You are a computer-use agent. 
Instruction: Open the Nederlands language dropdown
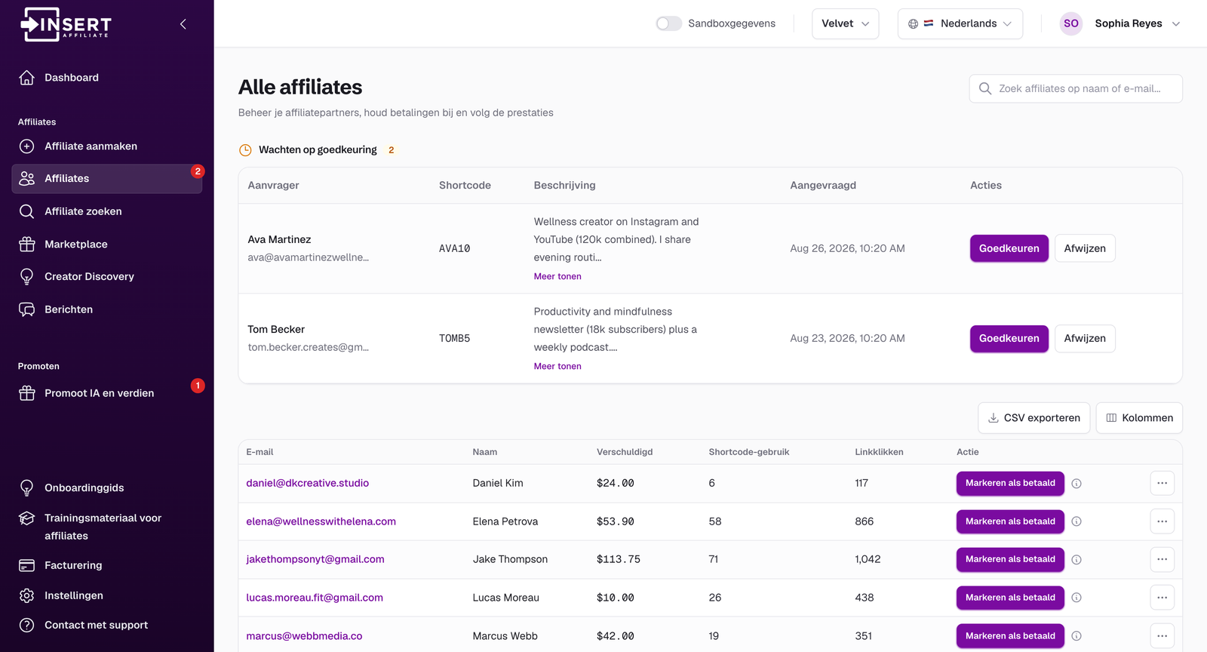960,23
